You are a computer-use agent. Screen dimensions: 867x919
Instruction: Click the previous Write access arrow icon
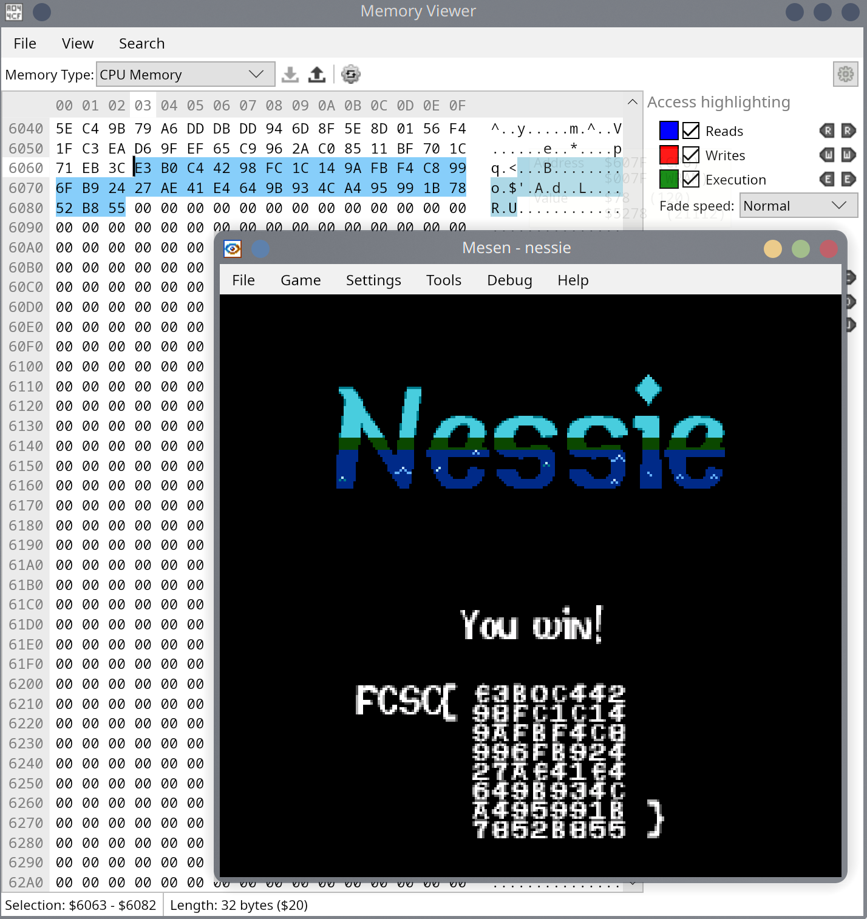(x=827, y=154)
